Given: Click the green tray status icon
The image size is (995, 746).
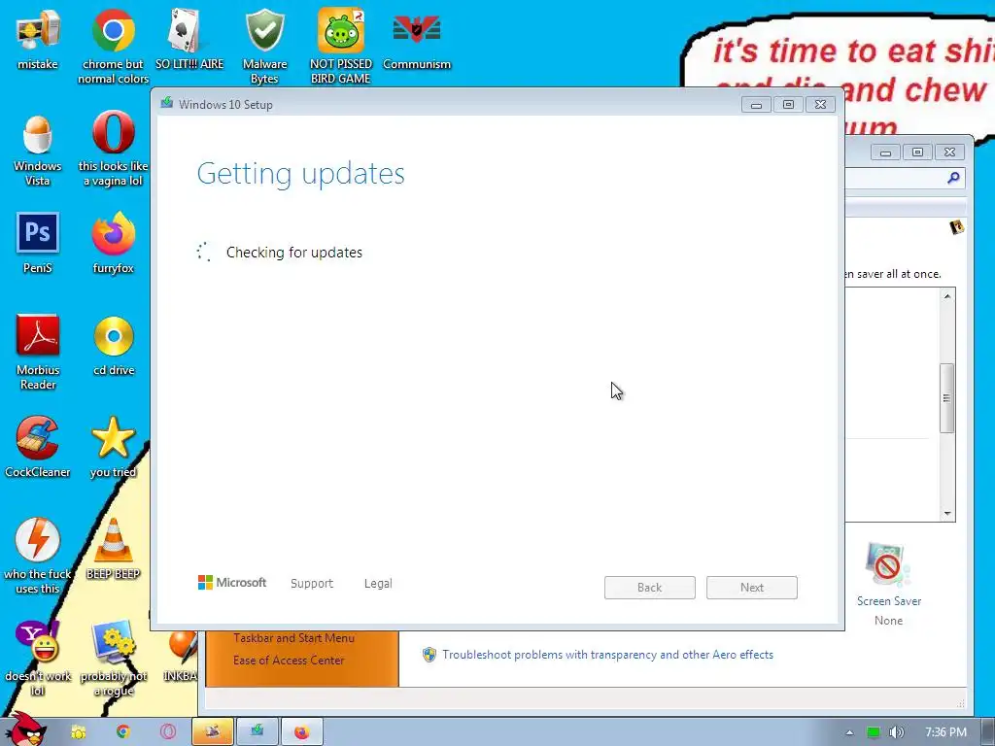Looking at the screenshot, I should pos(874,732).
